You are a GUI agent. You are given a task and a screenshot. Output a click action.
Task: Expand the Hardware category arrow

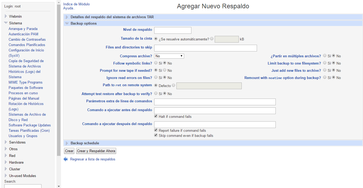pyautogui.click(x=6, y=162)
